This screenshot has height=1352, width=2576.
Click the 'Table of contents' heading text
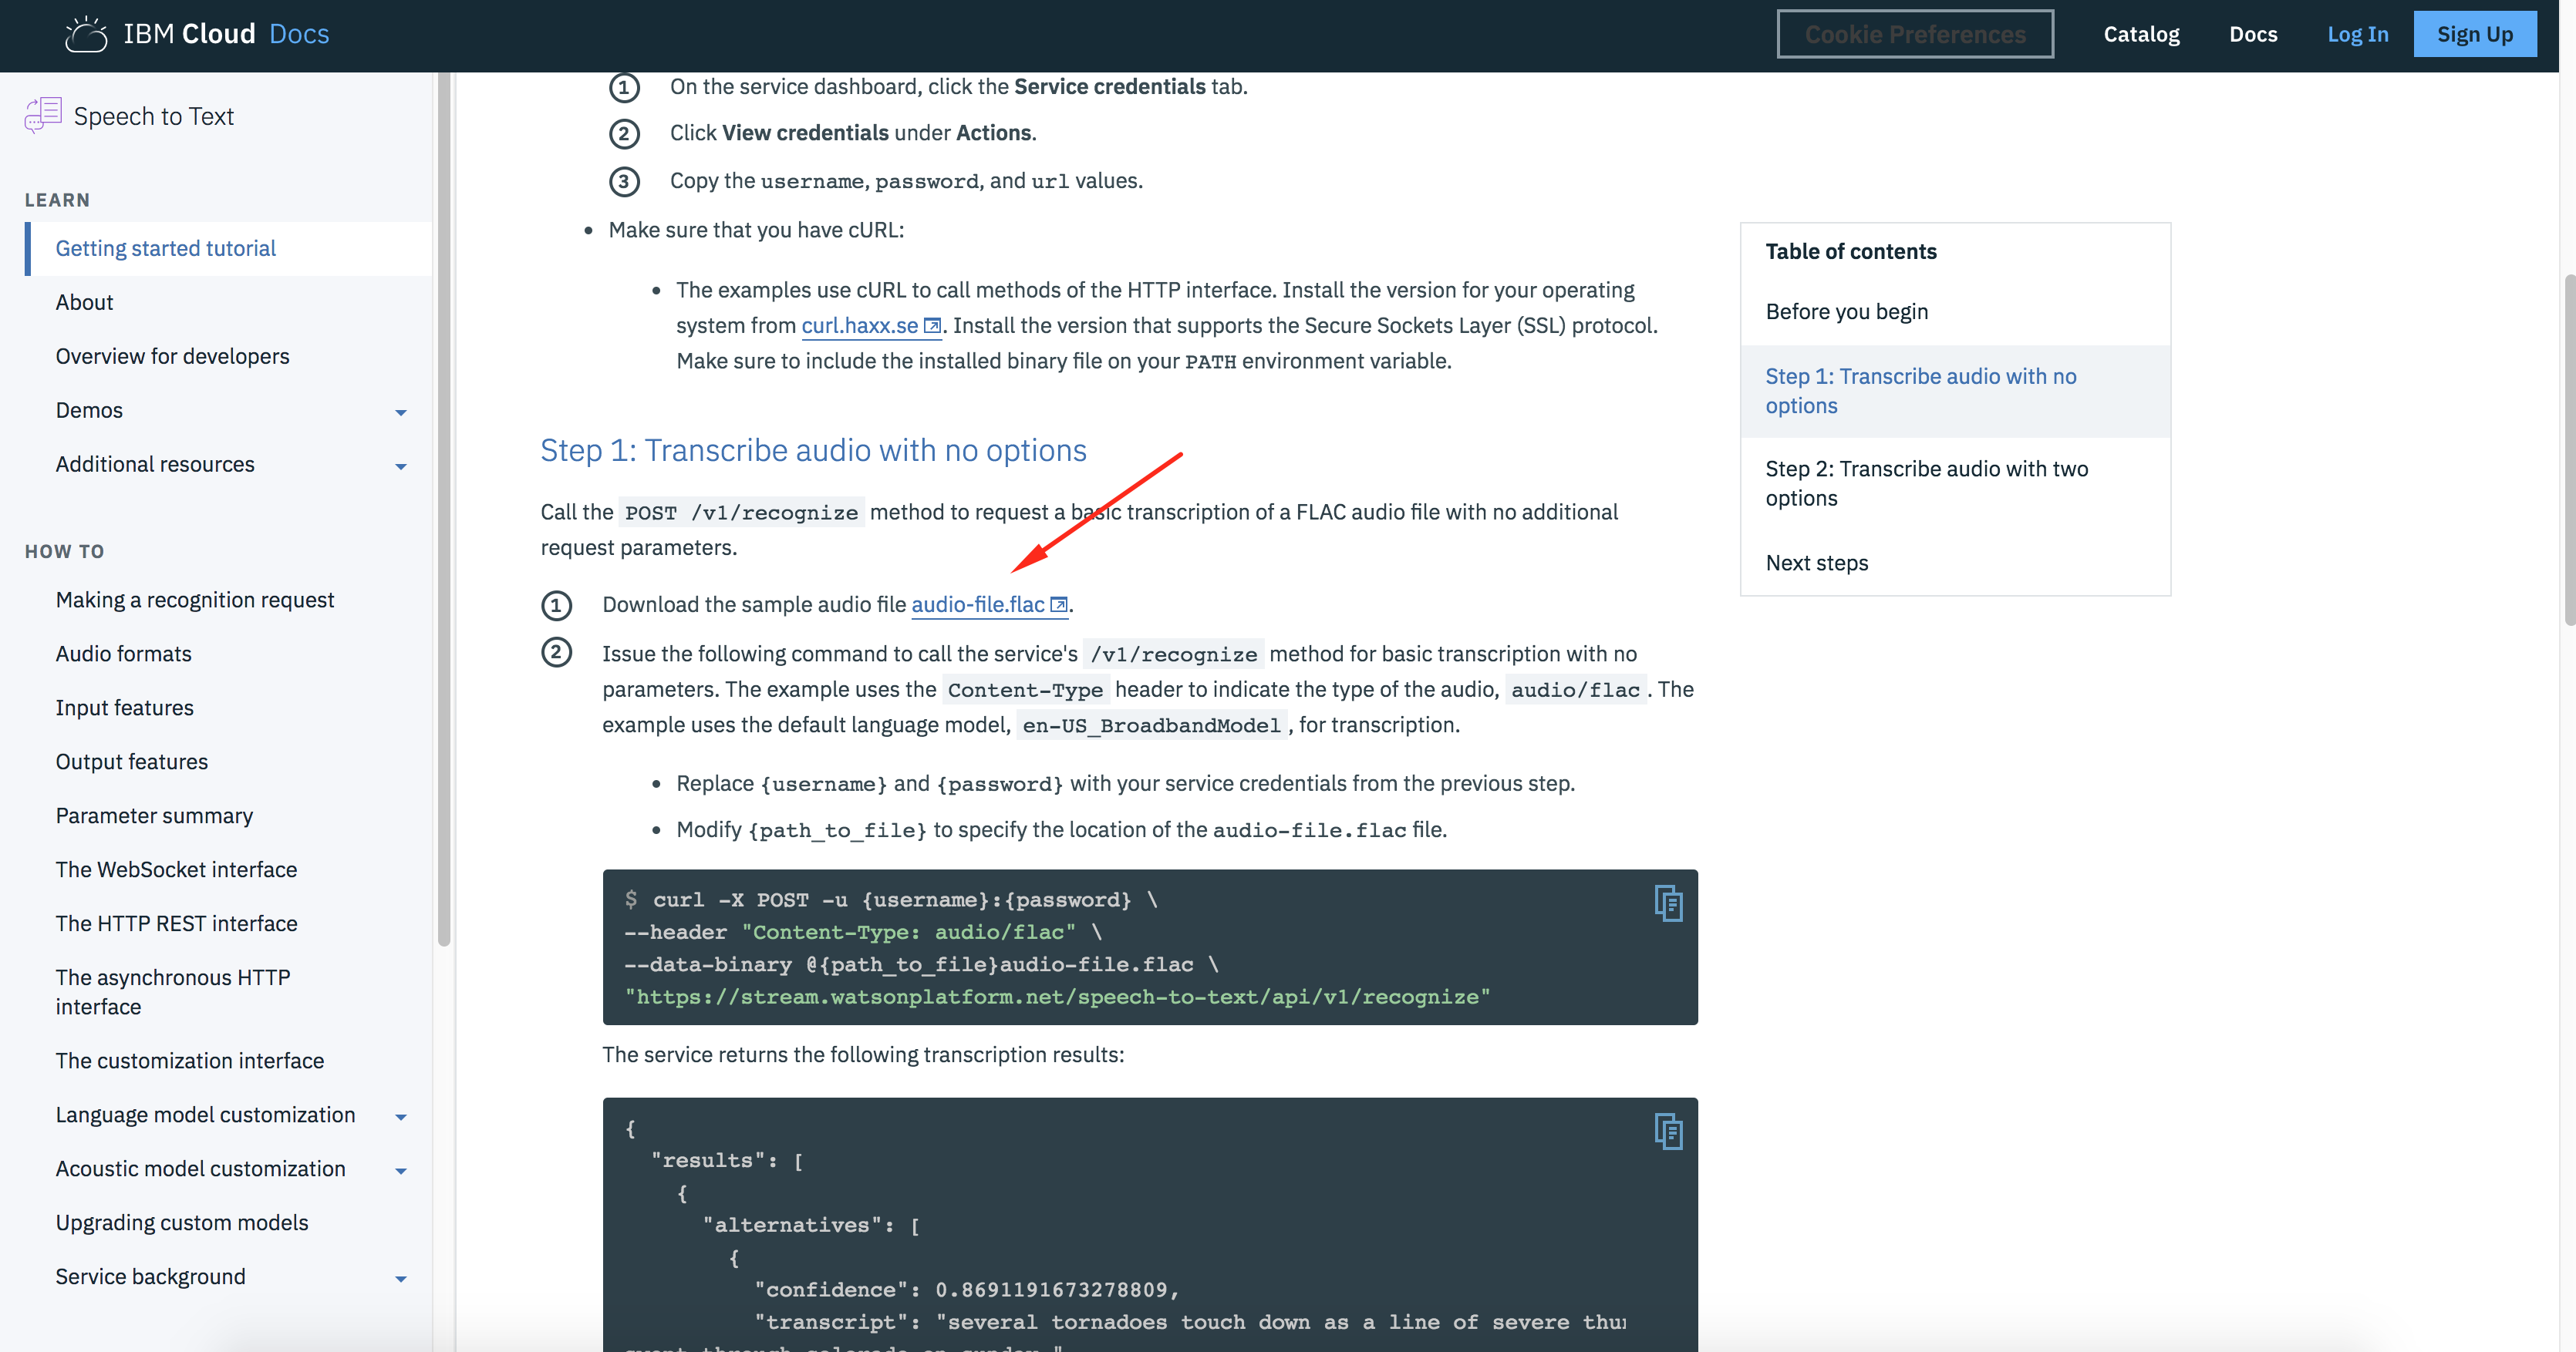coord(1850,252)
